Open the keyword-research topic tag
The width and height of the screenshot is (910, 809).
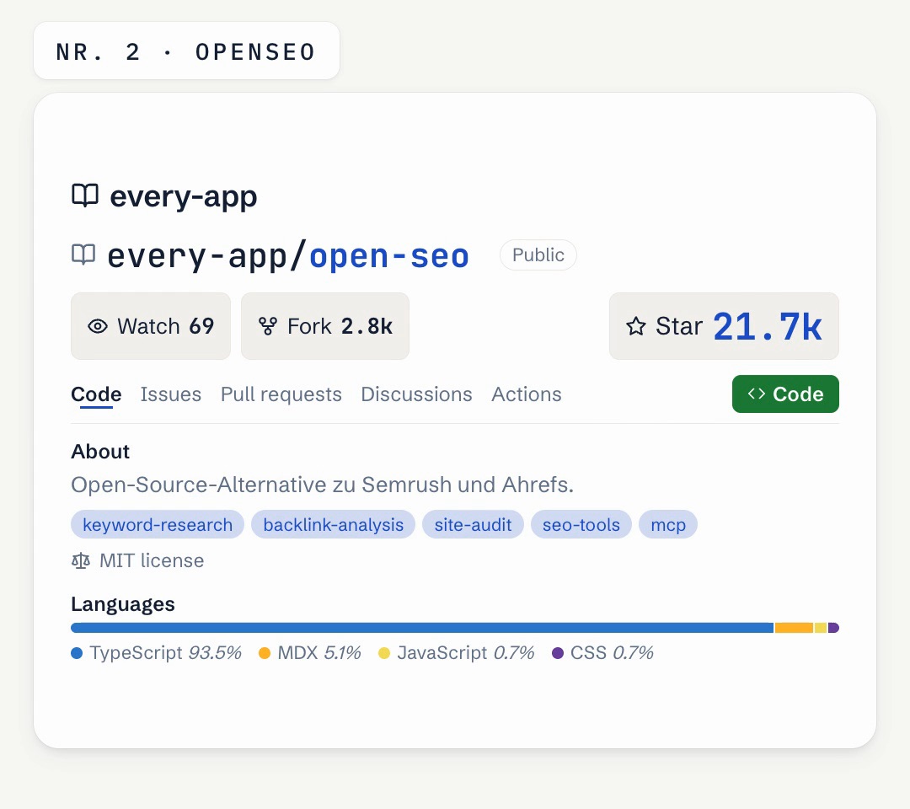(x=158, y=525)
